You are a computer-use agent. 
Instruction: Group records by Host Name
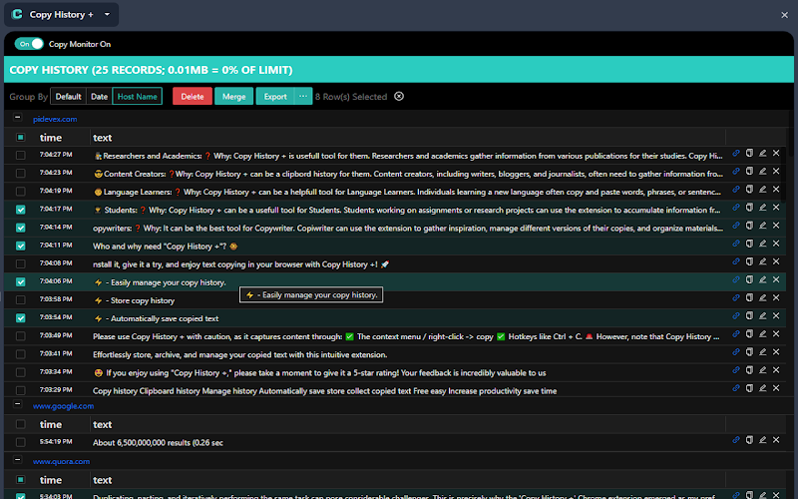coord(138,96)
